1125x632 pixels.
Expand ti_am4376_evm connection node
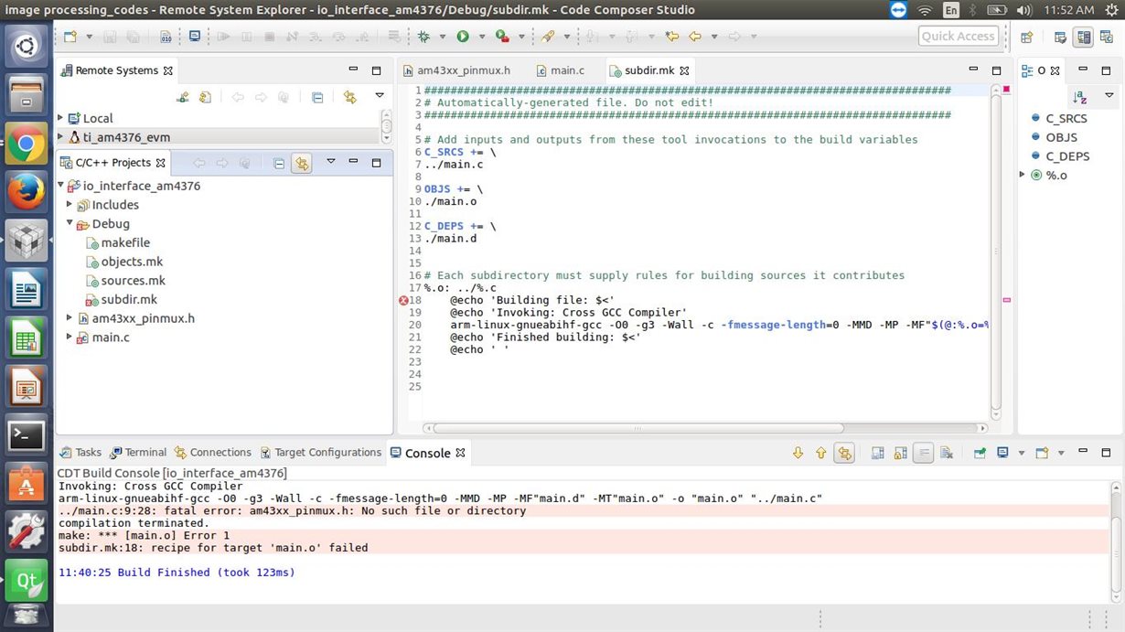coord(60,136)
